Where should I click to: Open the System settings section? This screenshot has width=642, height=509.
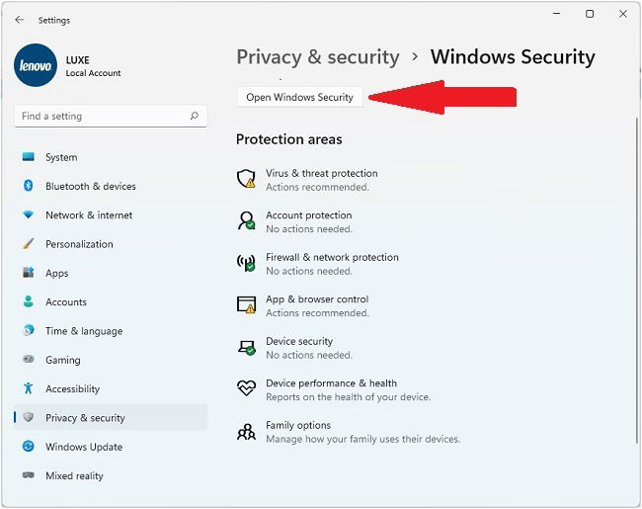61,157
